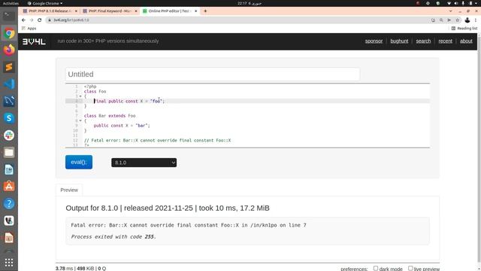Open the Apps bookmarks shortcut

[x=29, y=29]
